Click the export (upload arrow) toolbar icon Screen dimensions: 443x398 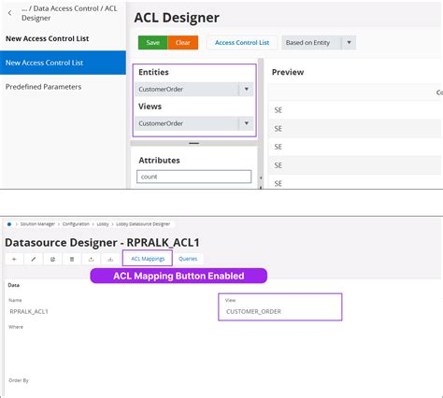tap(92, 259)
